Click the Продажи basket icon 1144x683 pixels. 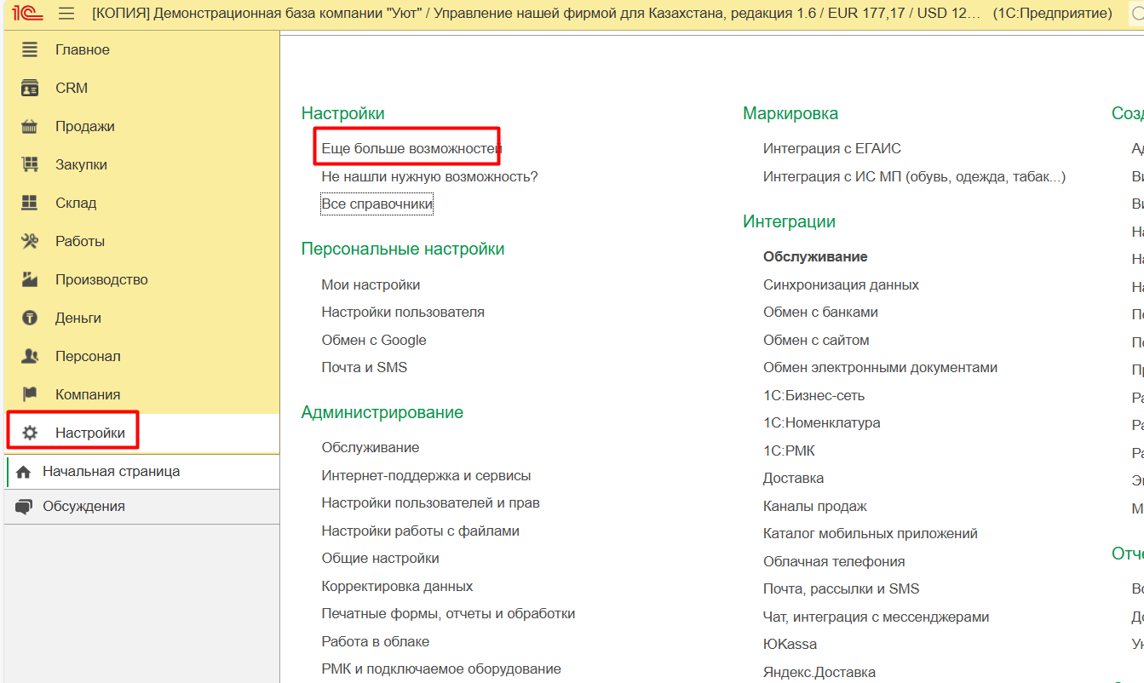tap(30, 126)
